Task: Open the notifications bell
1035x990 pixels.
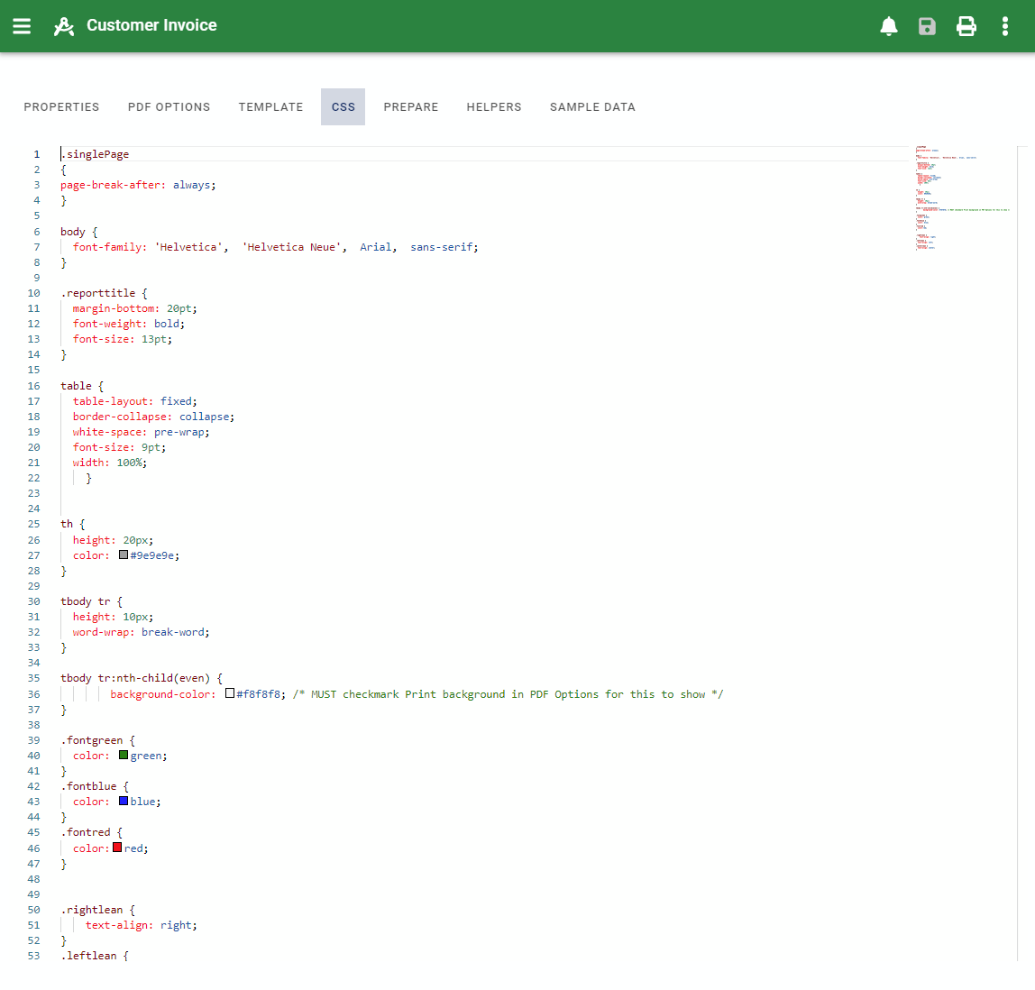Action: pos(889,26)
